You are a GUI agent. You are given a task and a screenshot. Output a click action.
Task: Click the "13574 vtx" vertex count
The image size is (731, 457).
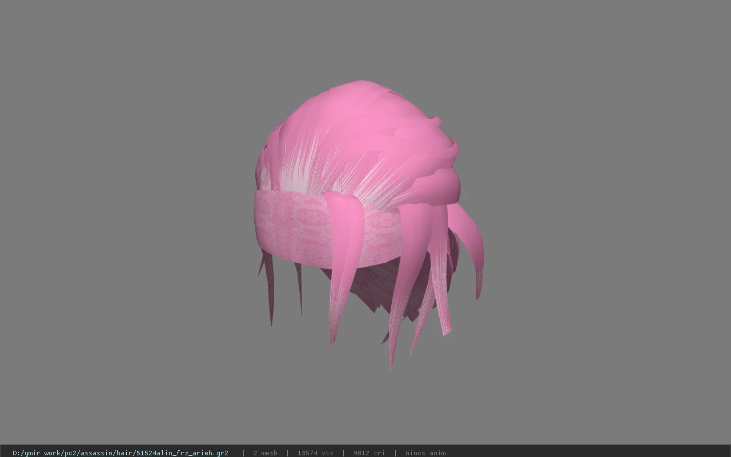(x=315, y=453)
